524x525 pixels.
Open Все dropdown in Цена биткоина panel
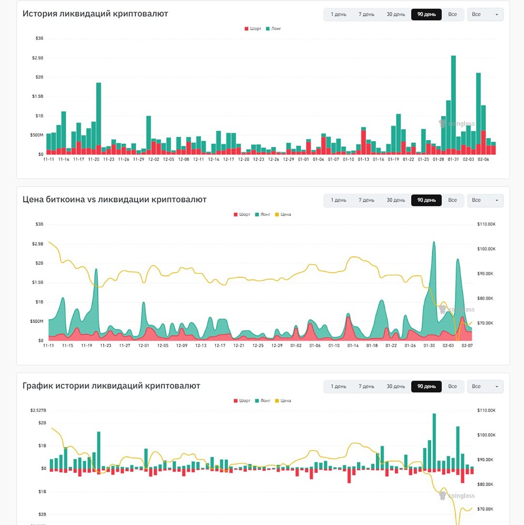tap(485, 200)
